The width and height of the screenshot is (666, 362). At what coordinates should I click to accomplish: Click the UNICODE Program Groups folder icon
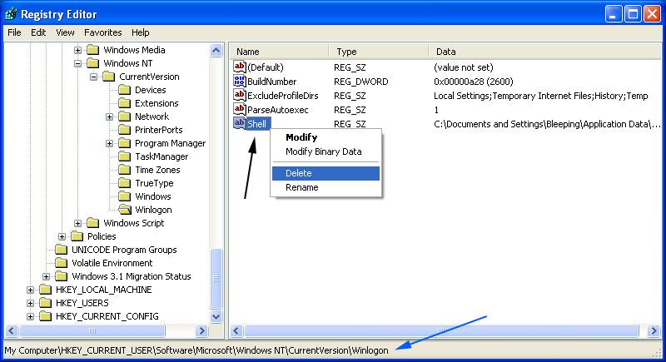click(x=61, y=250)
